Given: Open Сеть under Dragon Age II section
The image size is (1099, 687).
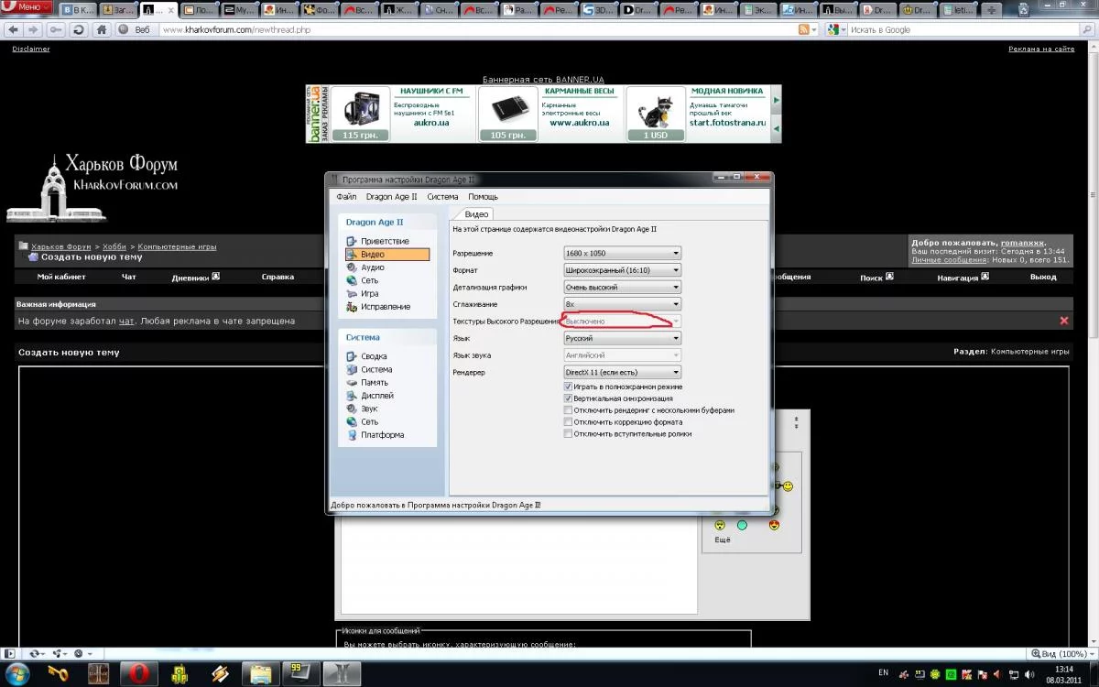Looking at the screenshot, I should click(369, 280).
